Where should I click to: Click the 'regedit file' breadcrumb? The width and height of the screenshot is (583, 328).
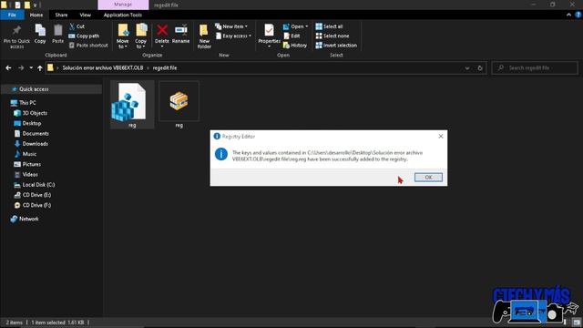165,68
